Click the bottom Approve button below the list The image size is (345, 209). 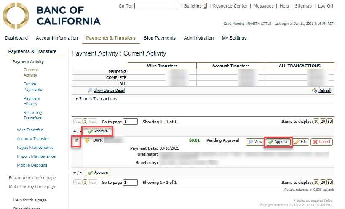tap(98, 172)
